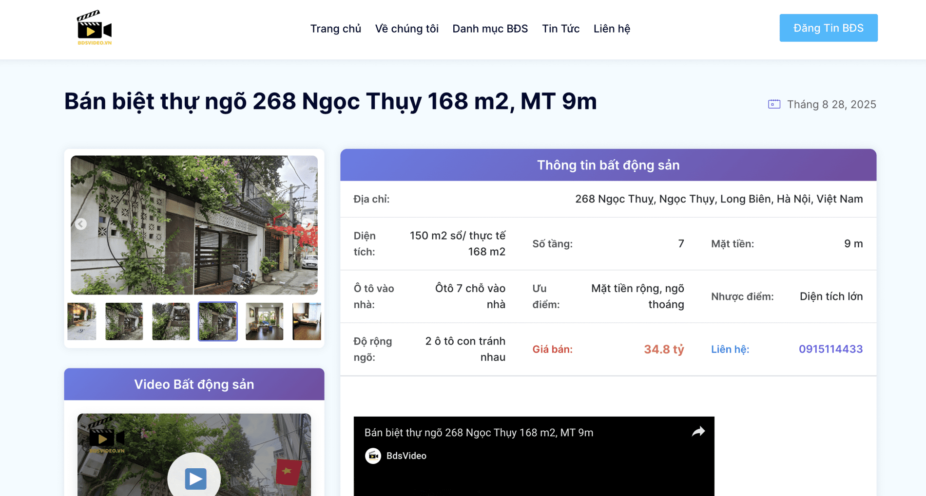Click next arrow on the photo gallery
Image resolution: width=926 pixels, height=496 pixels.
[308, 224]
